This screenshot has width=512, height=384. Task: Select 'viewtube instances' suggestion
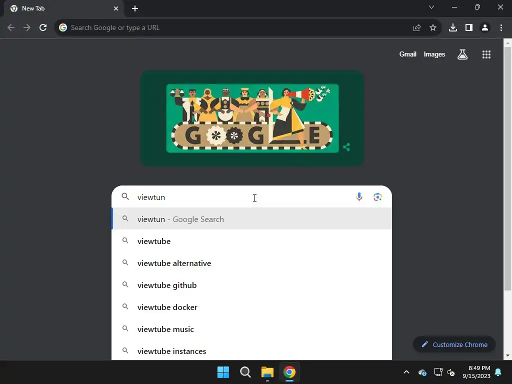[252, 351]
